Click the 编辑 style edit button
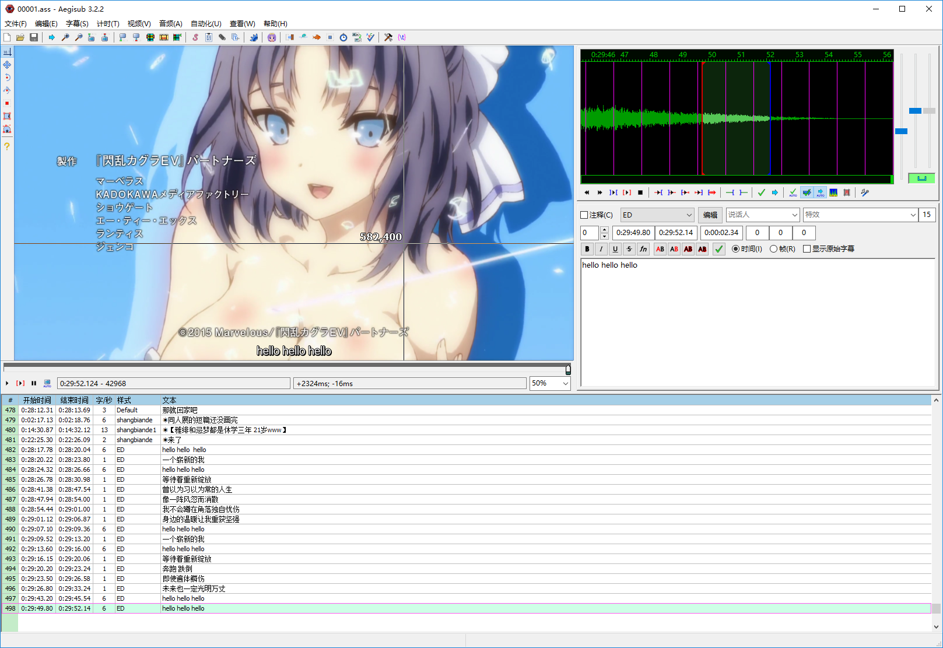The width and height of the screenshot is (943, 648). [710, 215]
